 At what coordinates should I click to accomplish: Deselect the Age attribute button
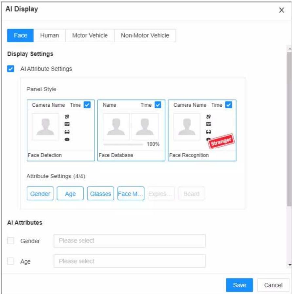click(x=70, y=193)
